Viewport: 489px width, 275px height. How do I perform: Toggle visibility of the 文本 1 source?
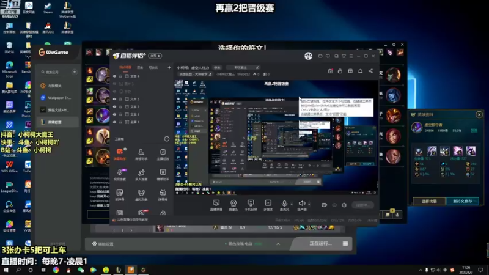[x=114, y=114]
